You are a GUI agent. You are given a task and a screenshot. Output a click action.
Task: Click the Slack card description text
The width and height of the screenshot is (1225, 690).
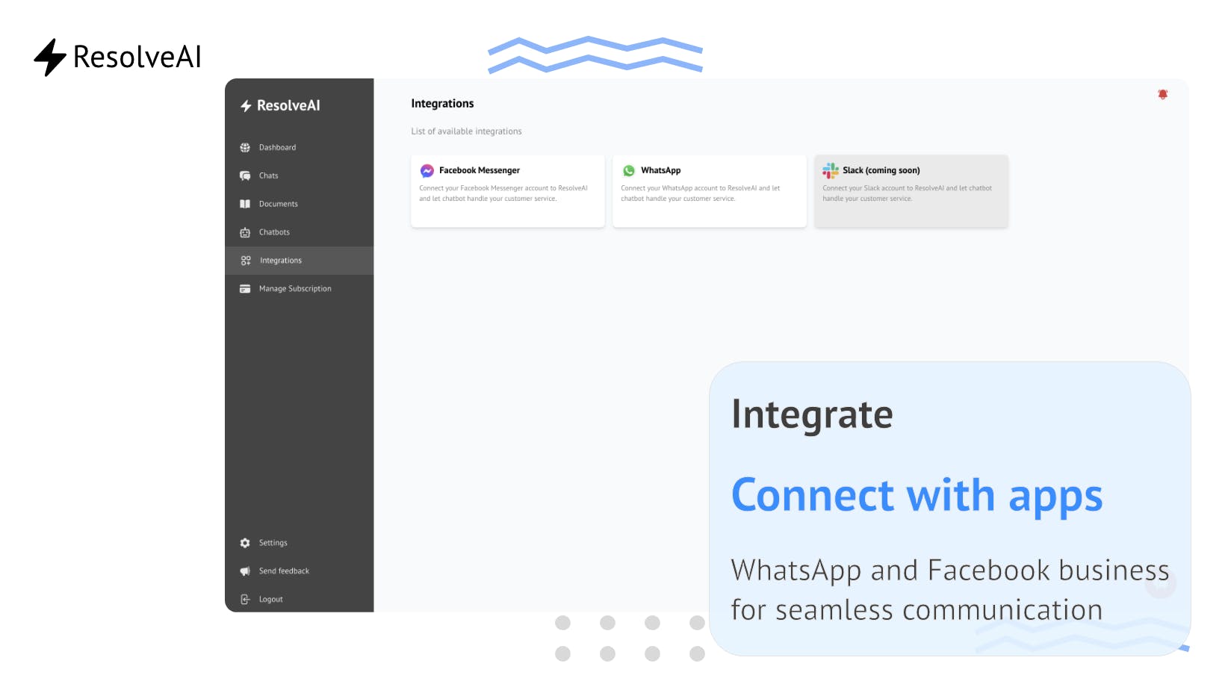[908, 193]
